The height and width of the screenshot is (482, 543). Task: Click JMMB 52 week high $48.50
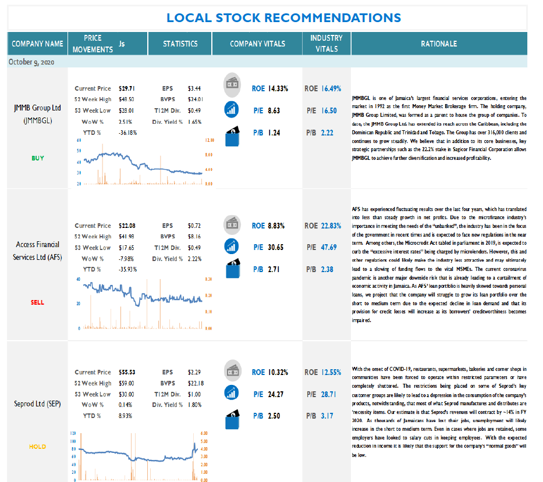[126, 99]
